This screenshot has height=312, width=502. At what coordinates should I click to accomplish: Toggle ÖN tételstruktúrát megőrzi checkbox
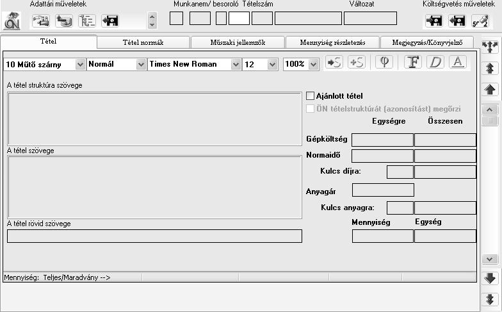pyautogui.click(x=310, y=109)
